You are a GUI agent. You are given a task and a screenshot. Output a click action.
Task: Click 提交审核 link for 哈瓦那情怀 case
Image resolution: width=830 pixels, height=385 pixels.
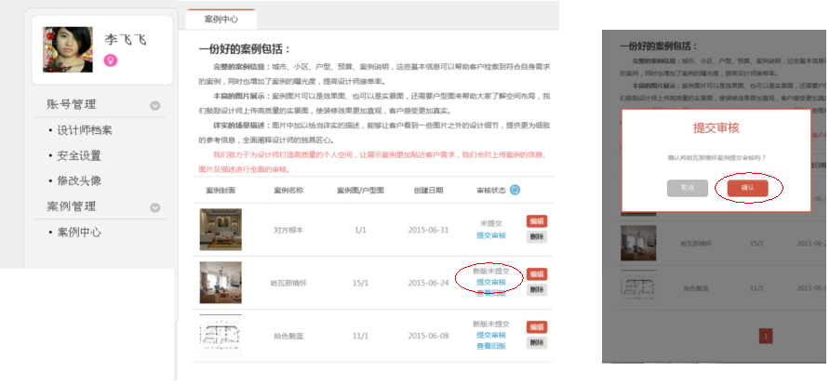[490, 282]
